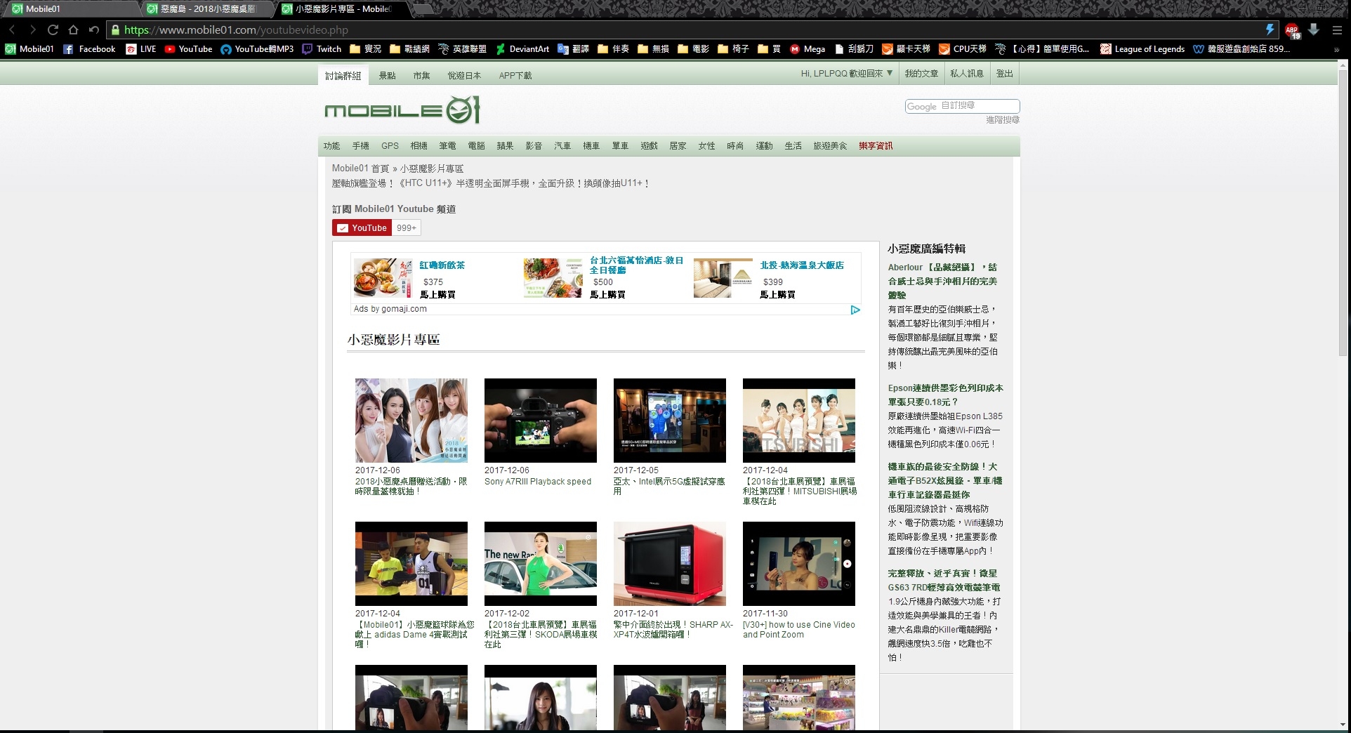Reload the page with the refresh icon
The image size is (1351, 733).
(x=53, y=29)
